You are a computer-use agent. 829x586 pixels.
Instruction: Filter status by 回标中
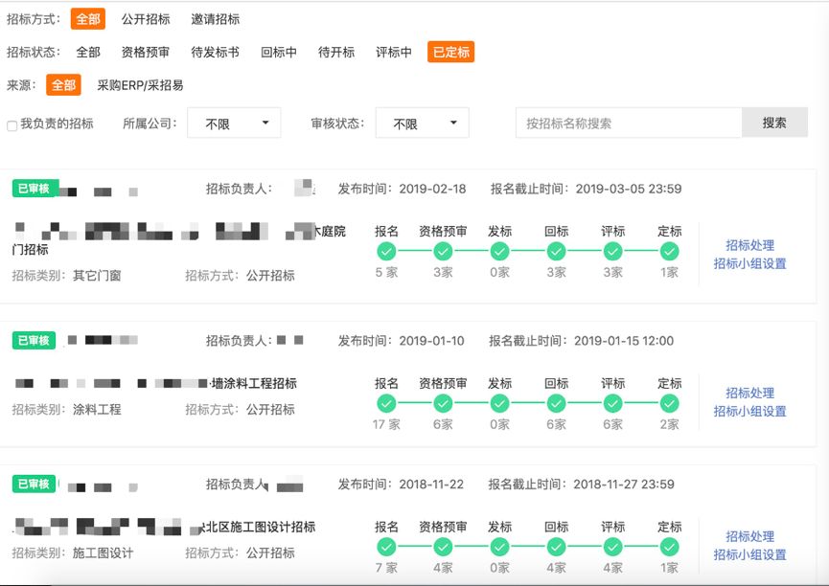point(279,52)
